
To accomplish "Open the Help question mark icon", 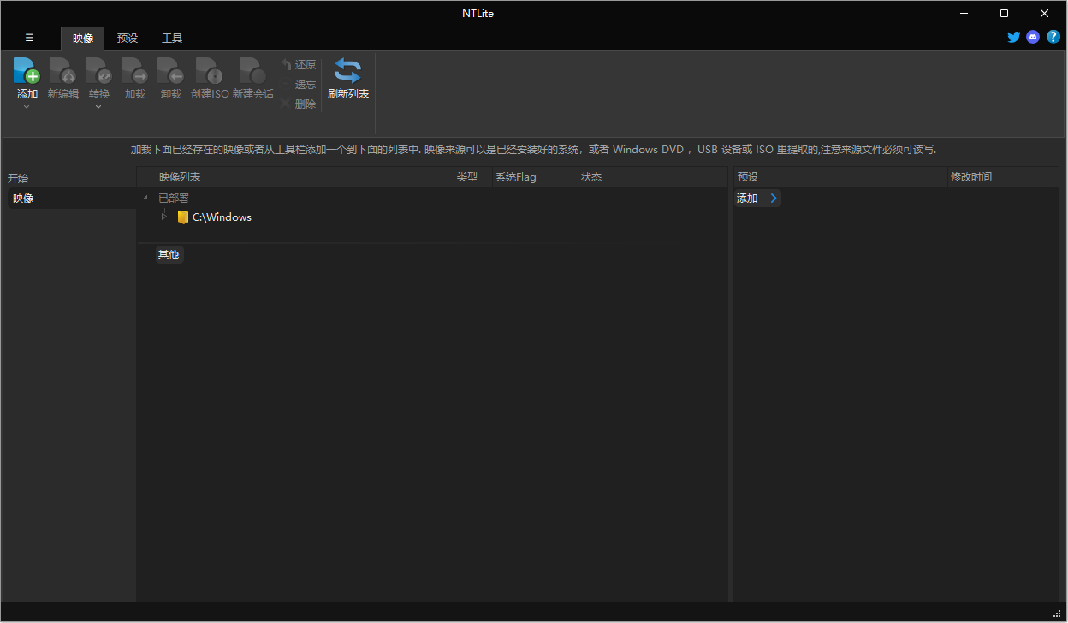I will 1053,37.
